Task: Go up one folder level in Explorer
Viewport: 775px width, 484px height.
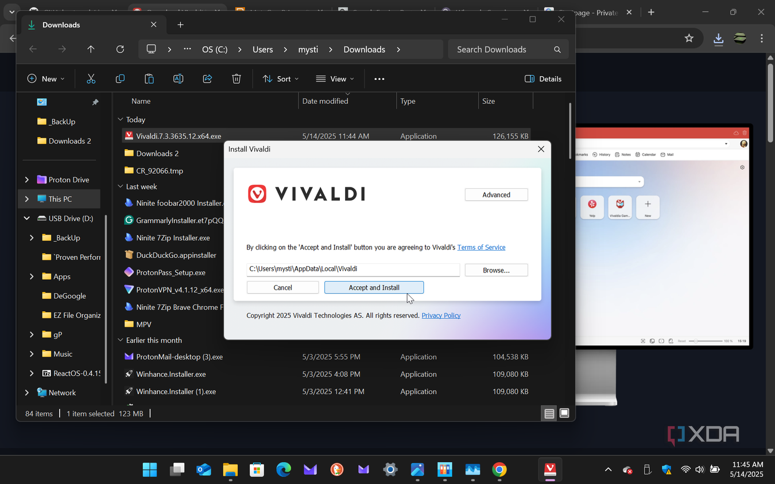Action: pos(91,49)
